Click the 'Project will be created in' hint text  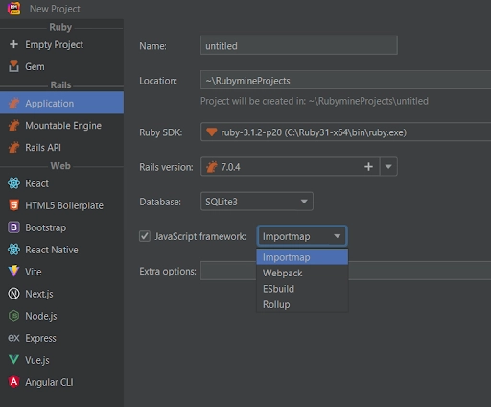[x=315, y=101]
